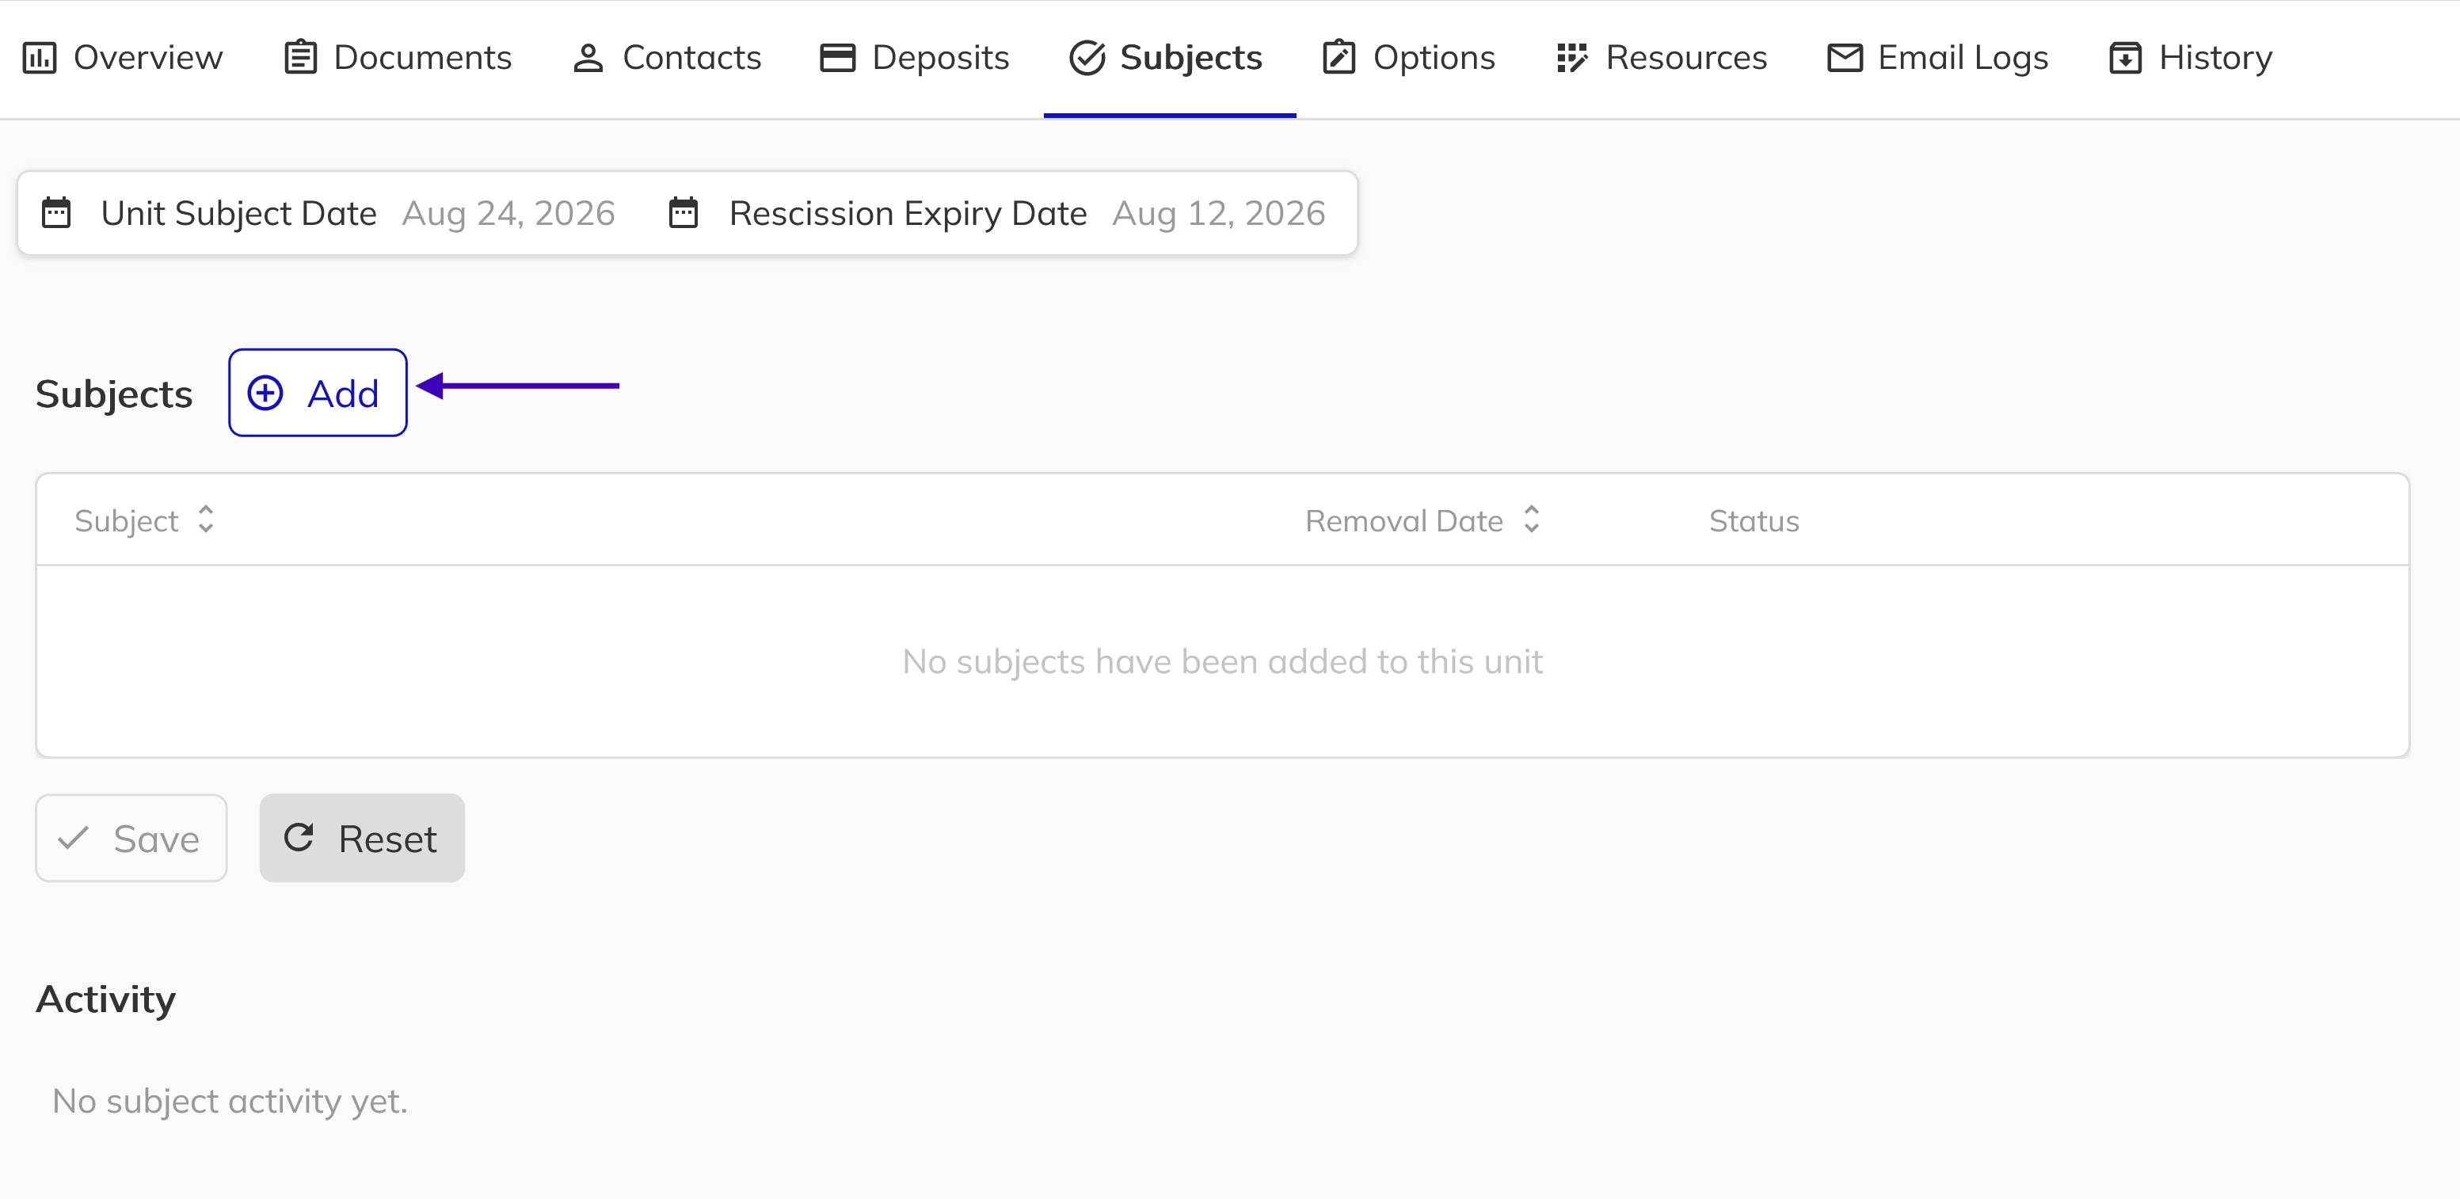Open the Resources tab

click(1662, 59)
